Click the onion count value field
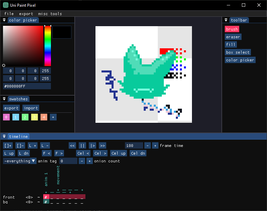This screenshot has height=211, width=267. pyautogui.click(x=68, y=161)
